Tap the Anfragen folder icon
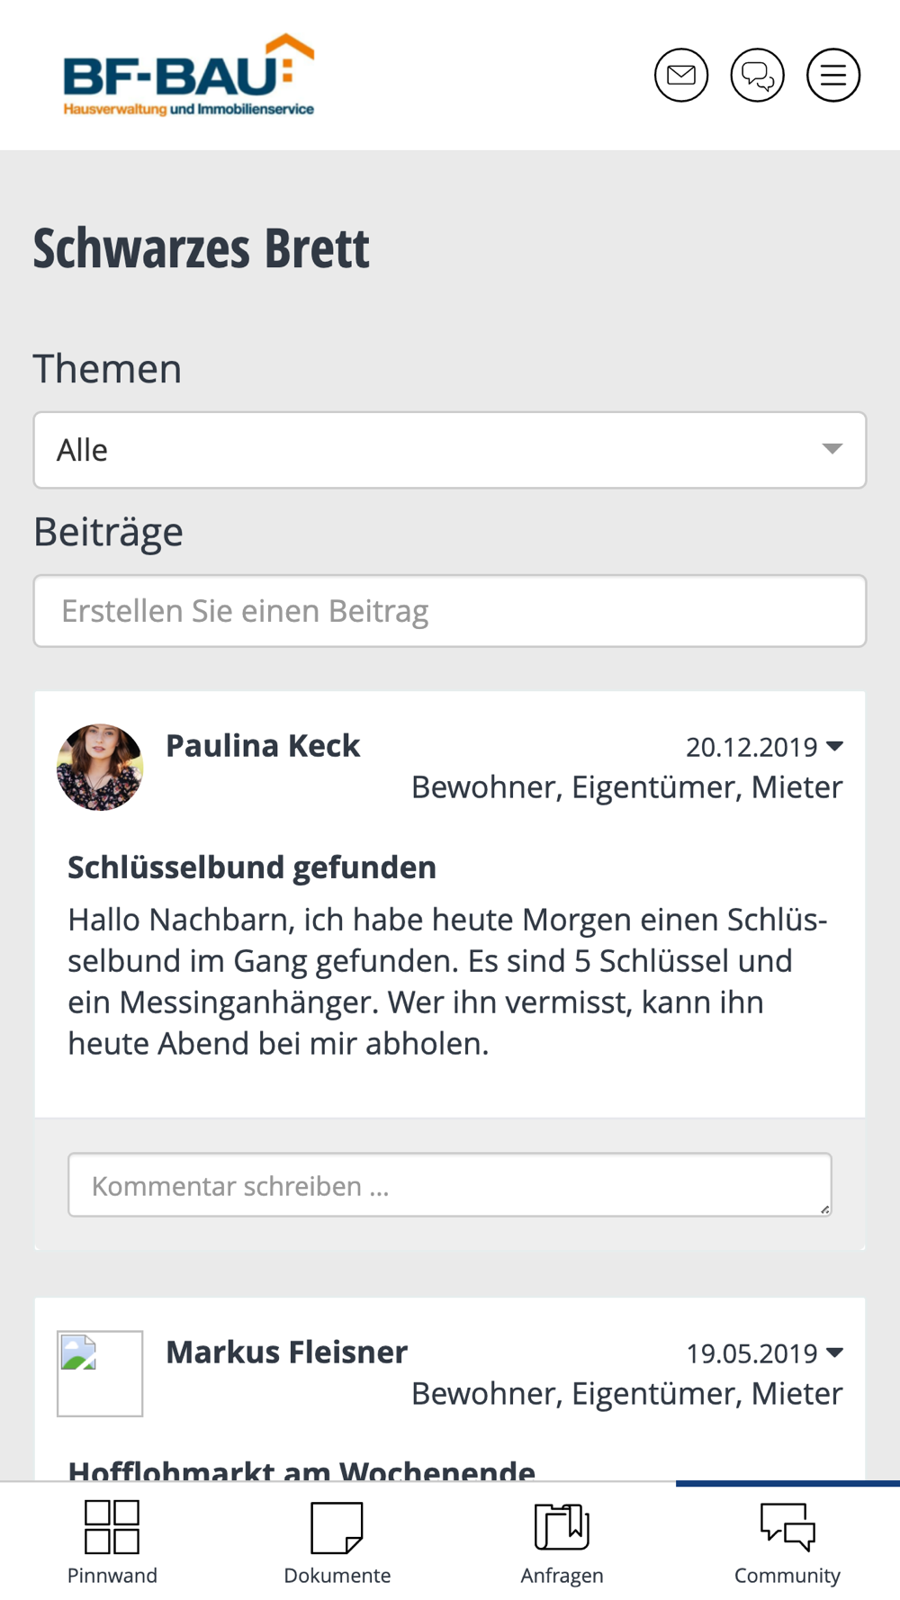Screen dimensions: 900x1600 [562, 1526]
